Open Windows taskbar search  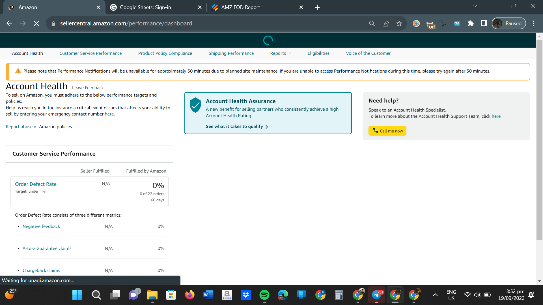click(x=96, y=295)
